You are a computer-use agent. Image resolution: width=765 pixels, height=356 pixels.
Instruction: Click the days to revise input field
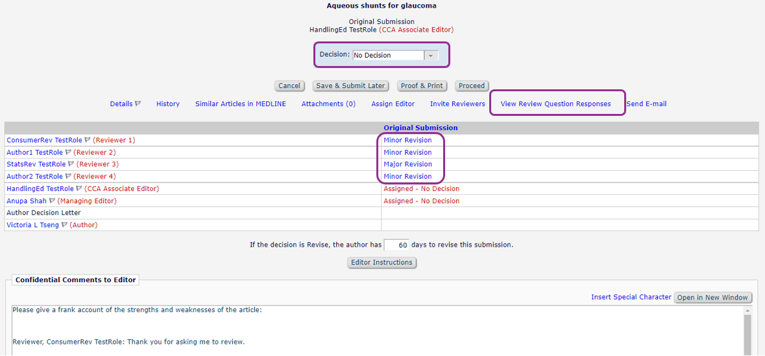[x=396, y=245]
